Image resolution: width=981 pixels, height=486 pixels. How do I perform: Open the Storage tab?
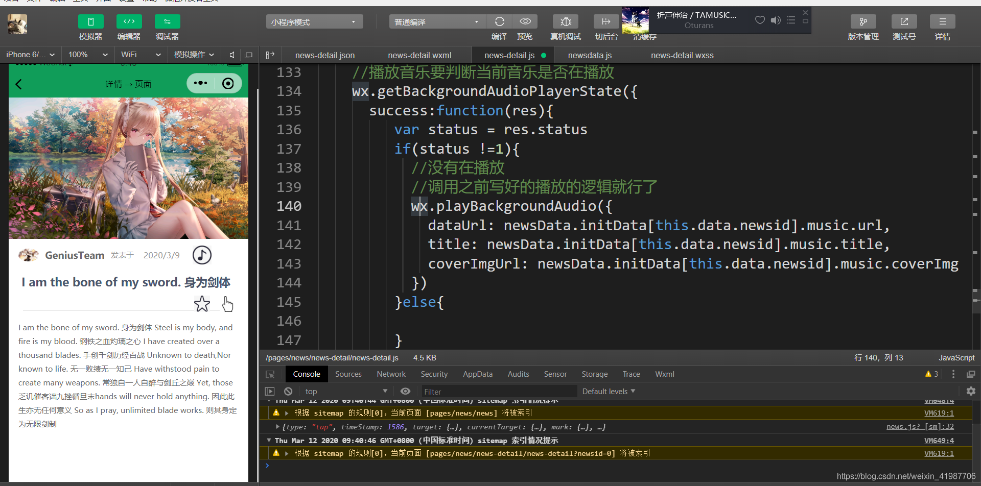(595, 374)
